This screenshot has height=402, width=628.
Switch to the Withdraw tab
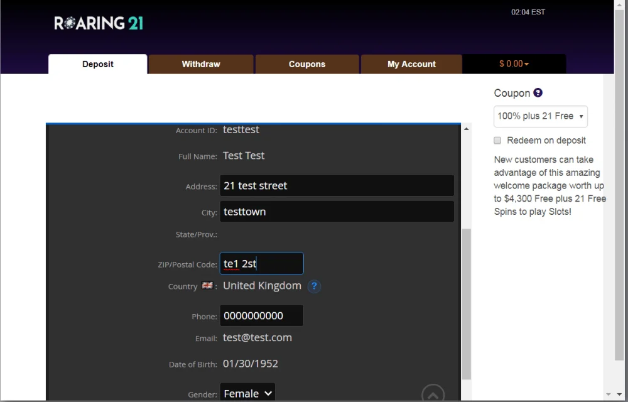pyautogui.click(x=201, y=64)
